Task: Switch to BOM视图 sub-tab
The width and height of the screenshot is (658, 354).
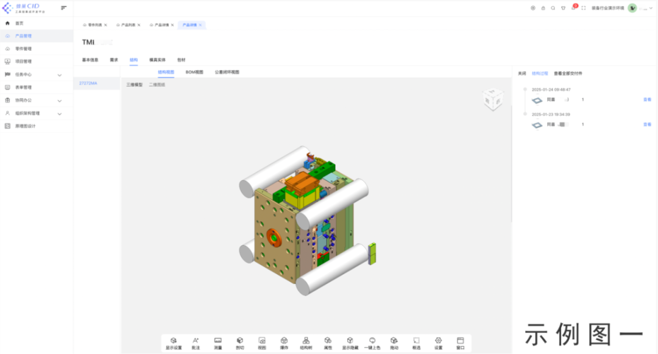Action: (x=194, y=72)
